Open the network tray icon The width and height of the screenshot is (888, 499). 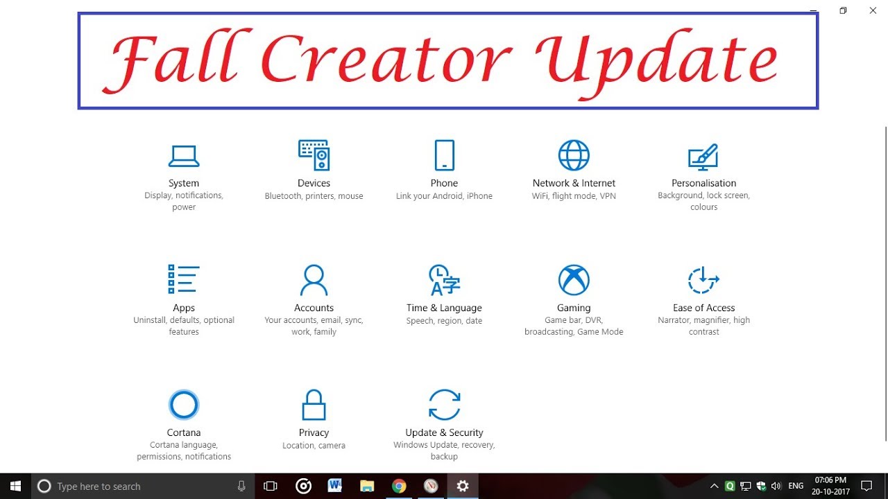[x=746, y=487]
